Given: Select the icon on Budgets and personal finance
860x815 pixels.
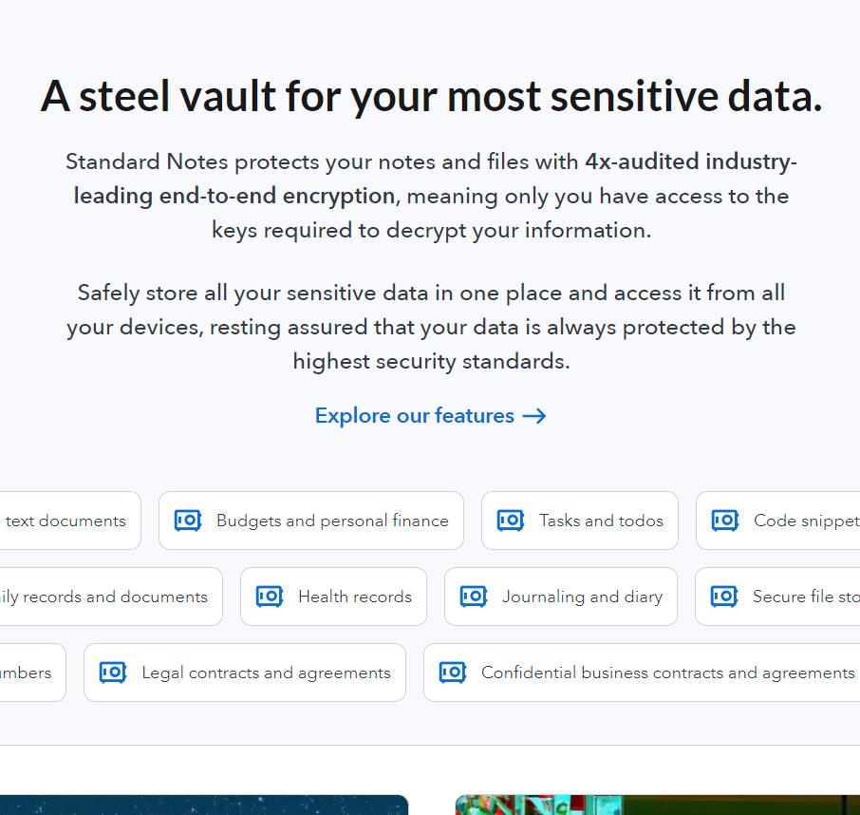Looking at the screenshot, I should click(187, 520).
